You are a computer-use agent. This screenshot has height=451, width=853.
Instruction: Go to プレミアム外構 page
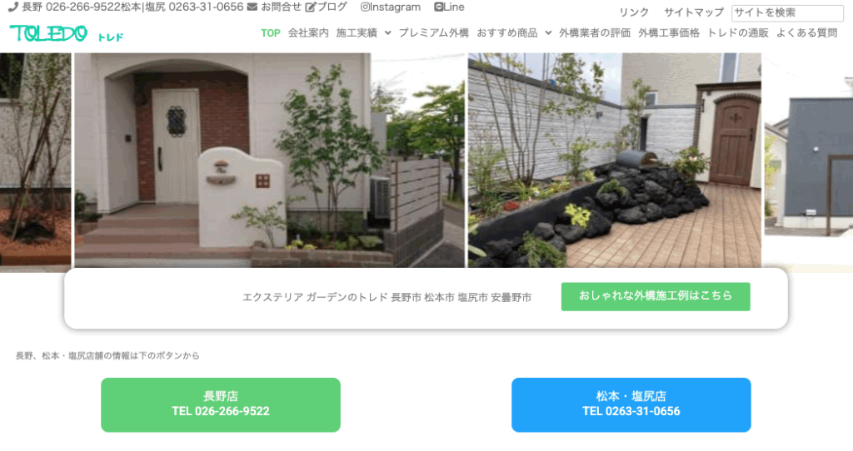tap(433, 33)
